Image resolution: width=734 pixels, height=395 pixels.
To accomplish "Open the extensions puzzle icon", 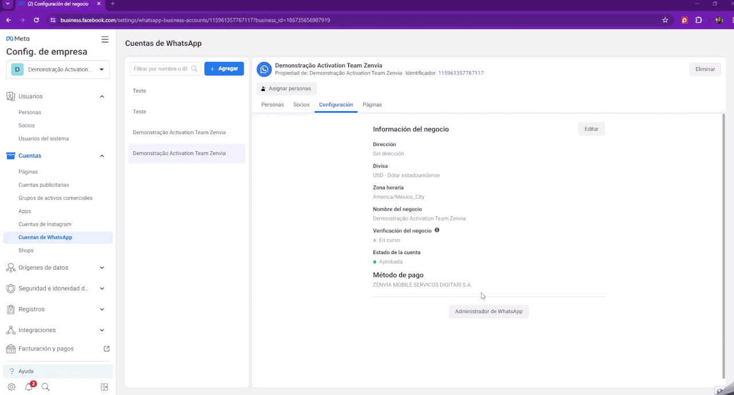I will click(x=698, y=20).
